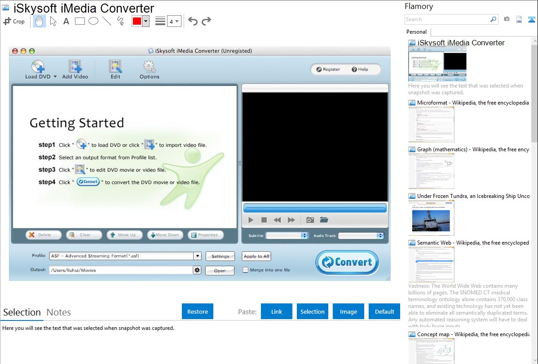The image size is (538, 364).
Task: Fast forward the video preview
Action: point(291,220)
